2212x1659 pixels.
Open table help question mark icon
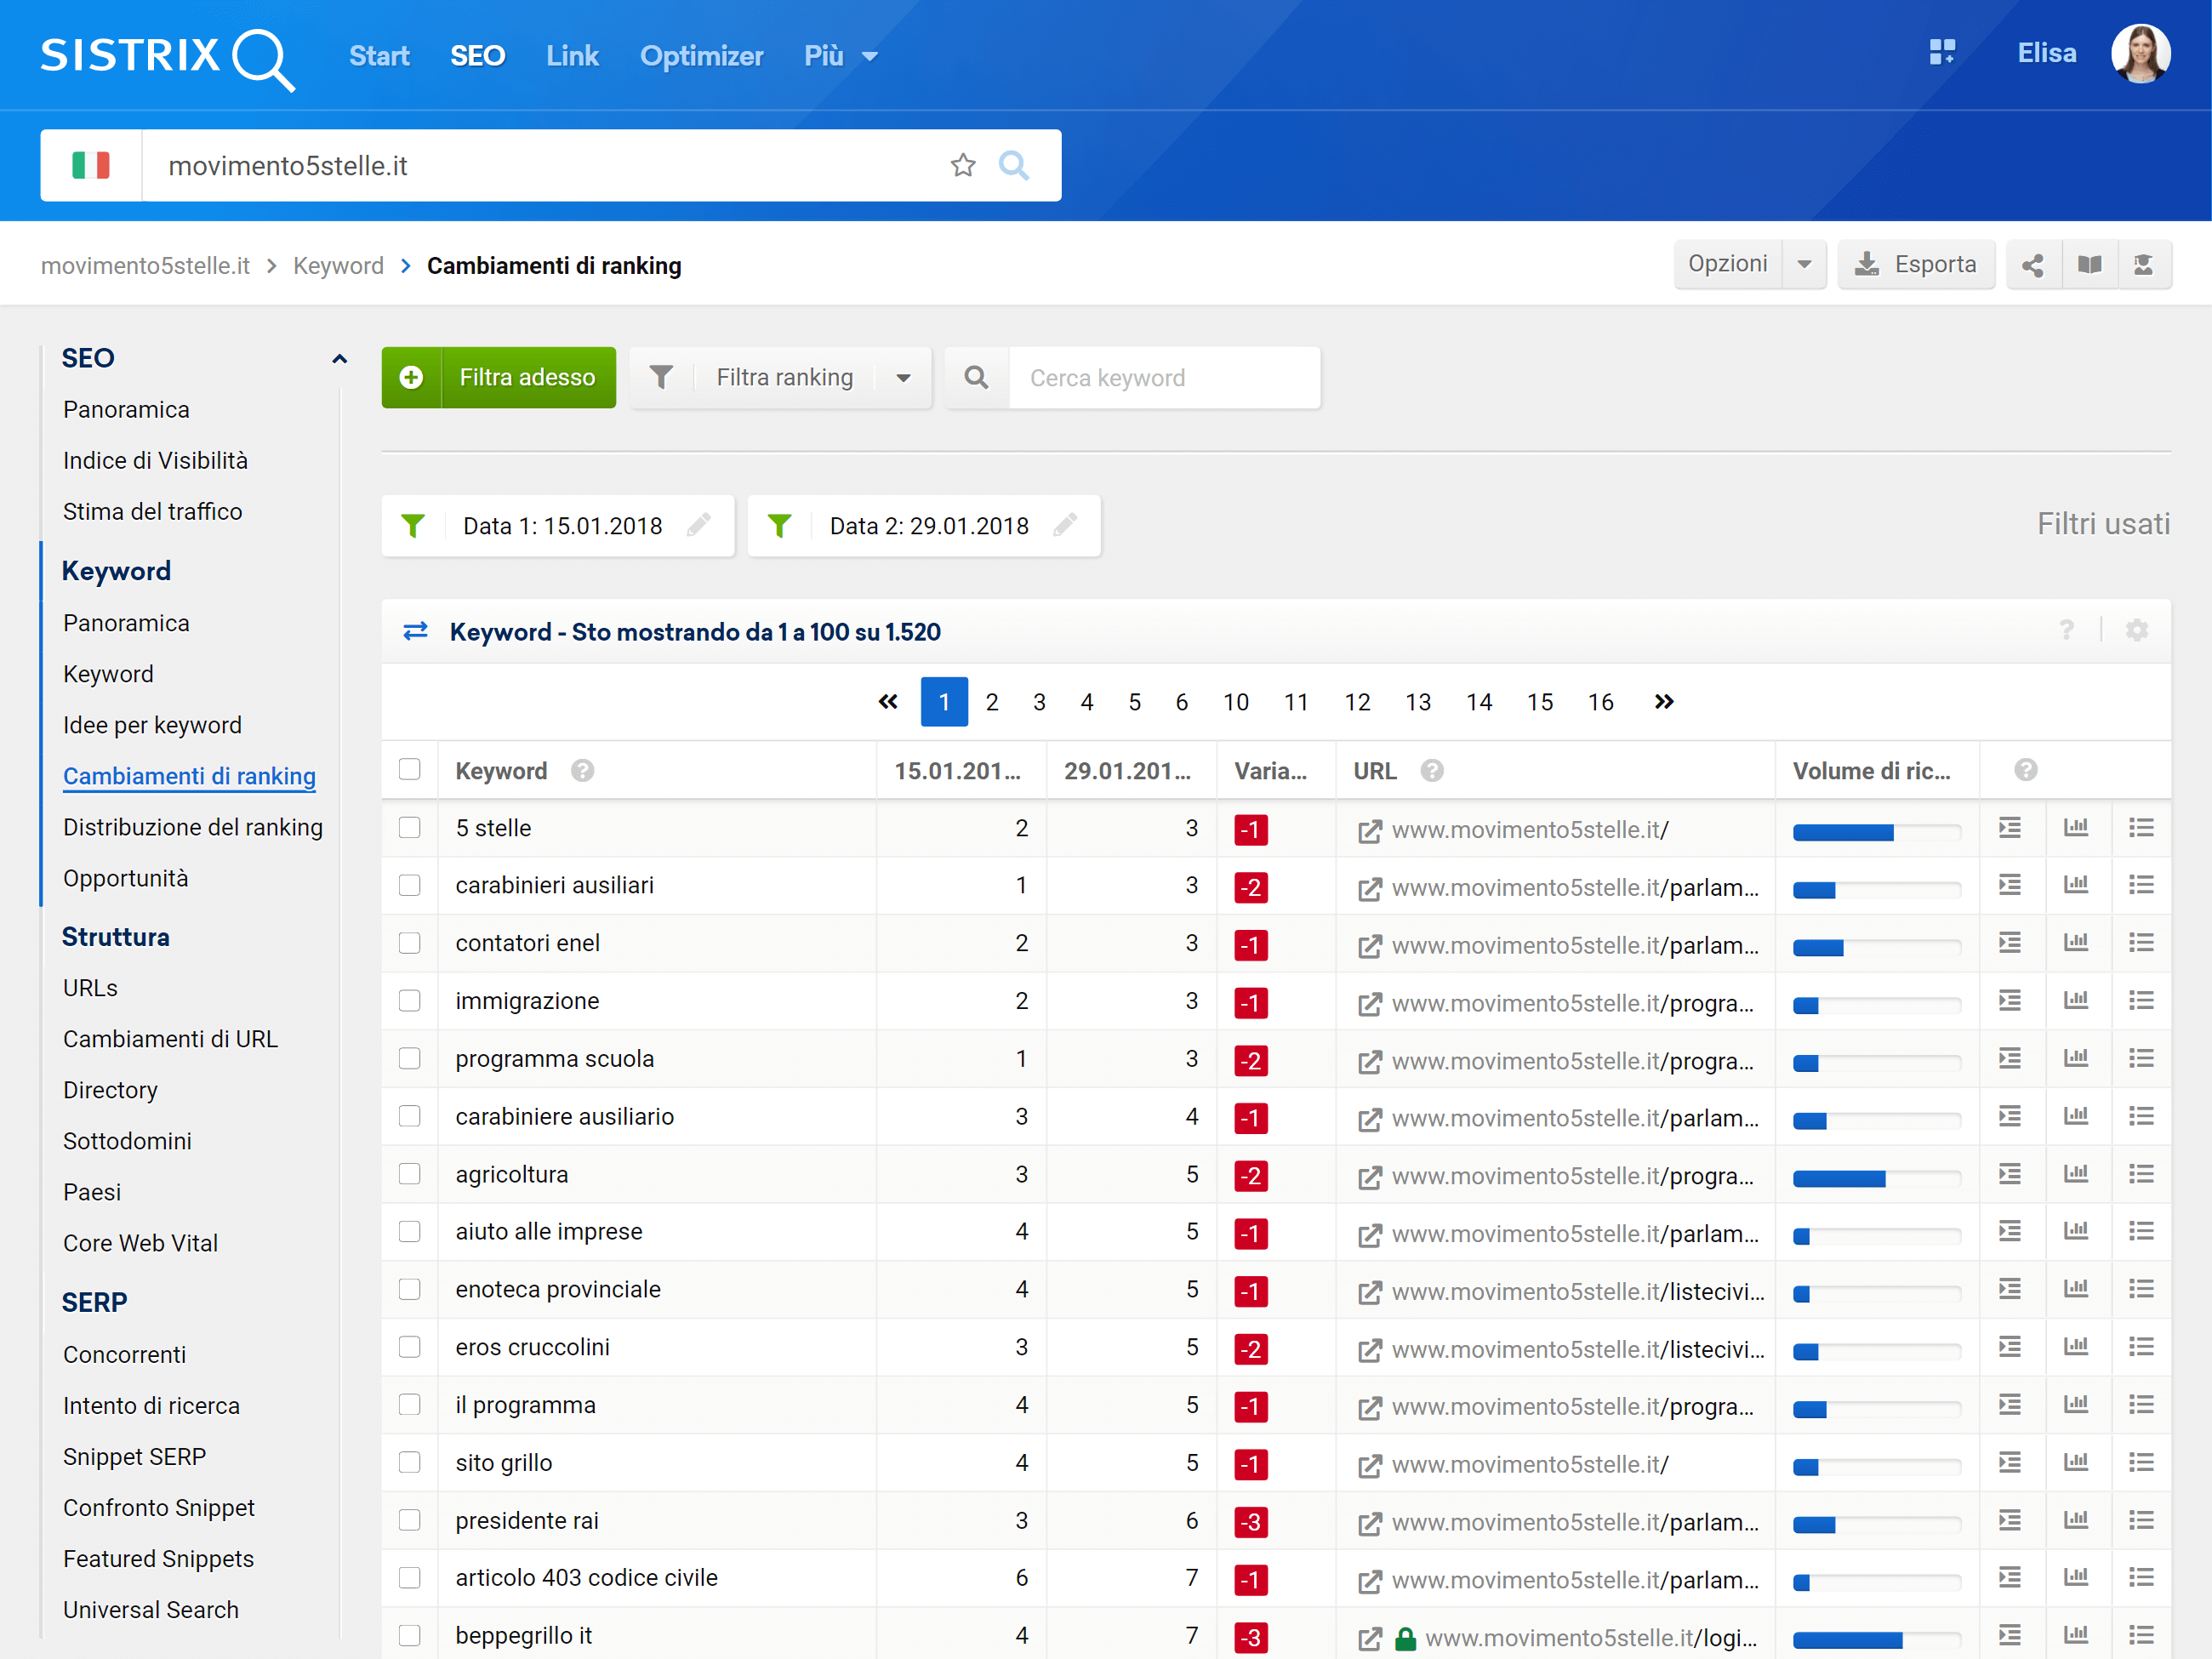[2067, 631]
